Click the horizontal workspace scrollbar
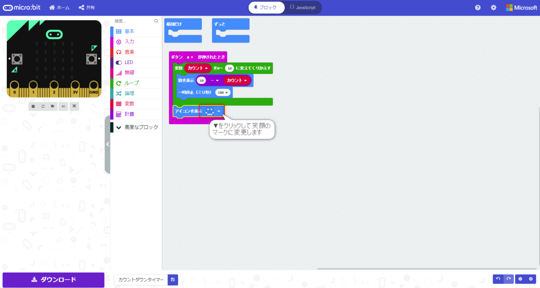This screenshot has width=540, height=288. click(427, 268)
